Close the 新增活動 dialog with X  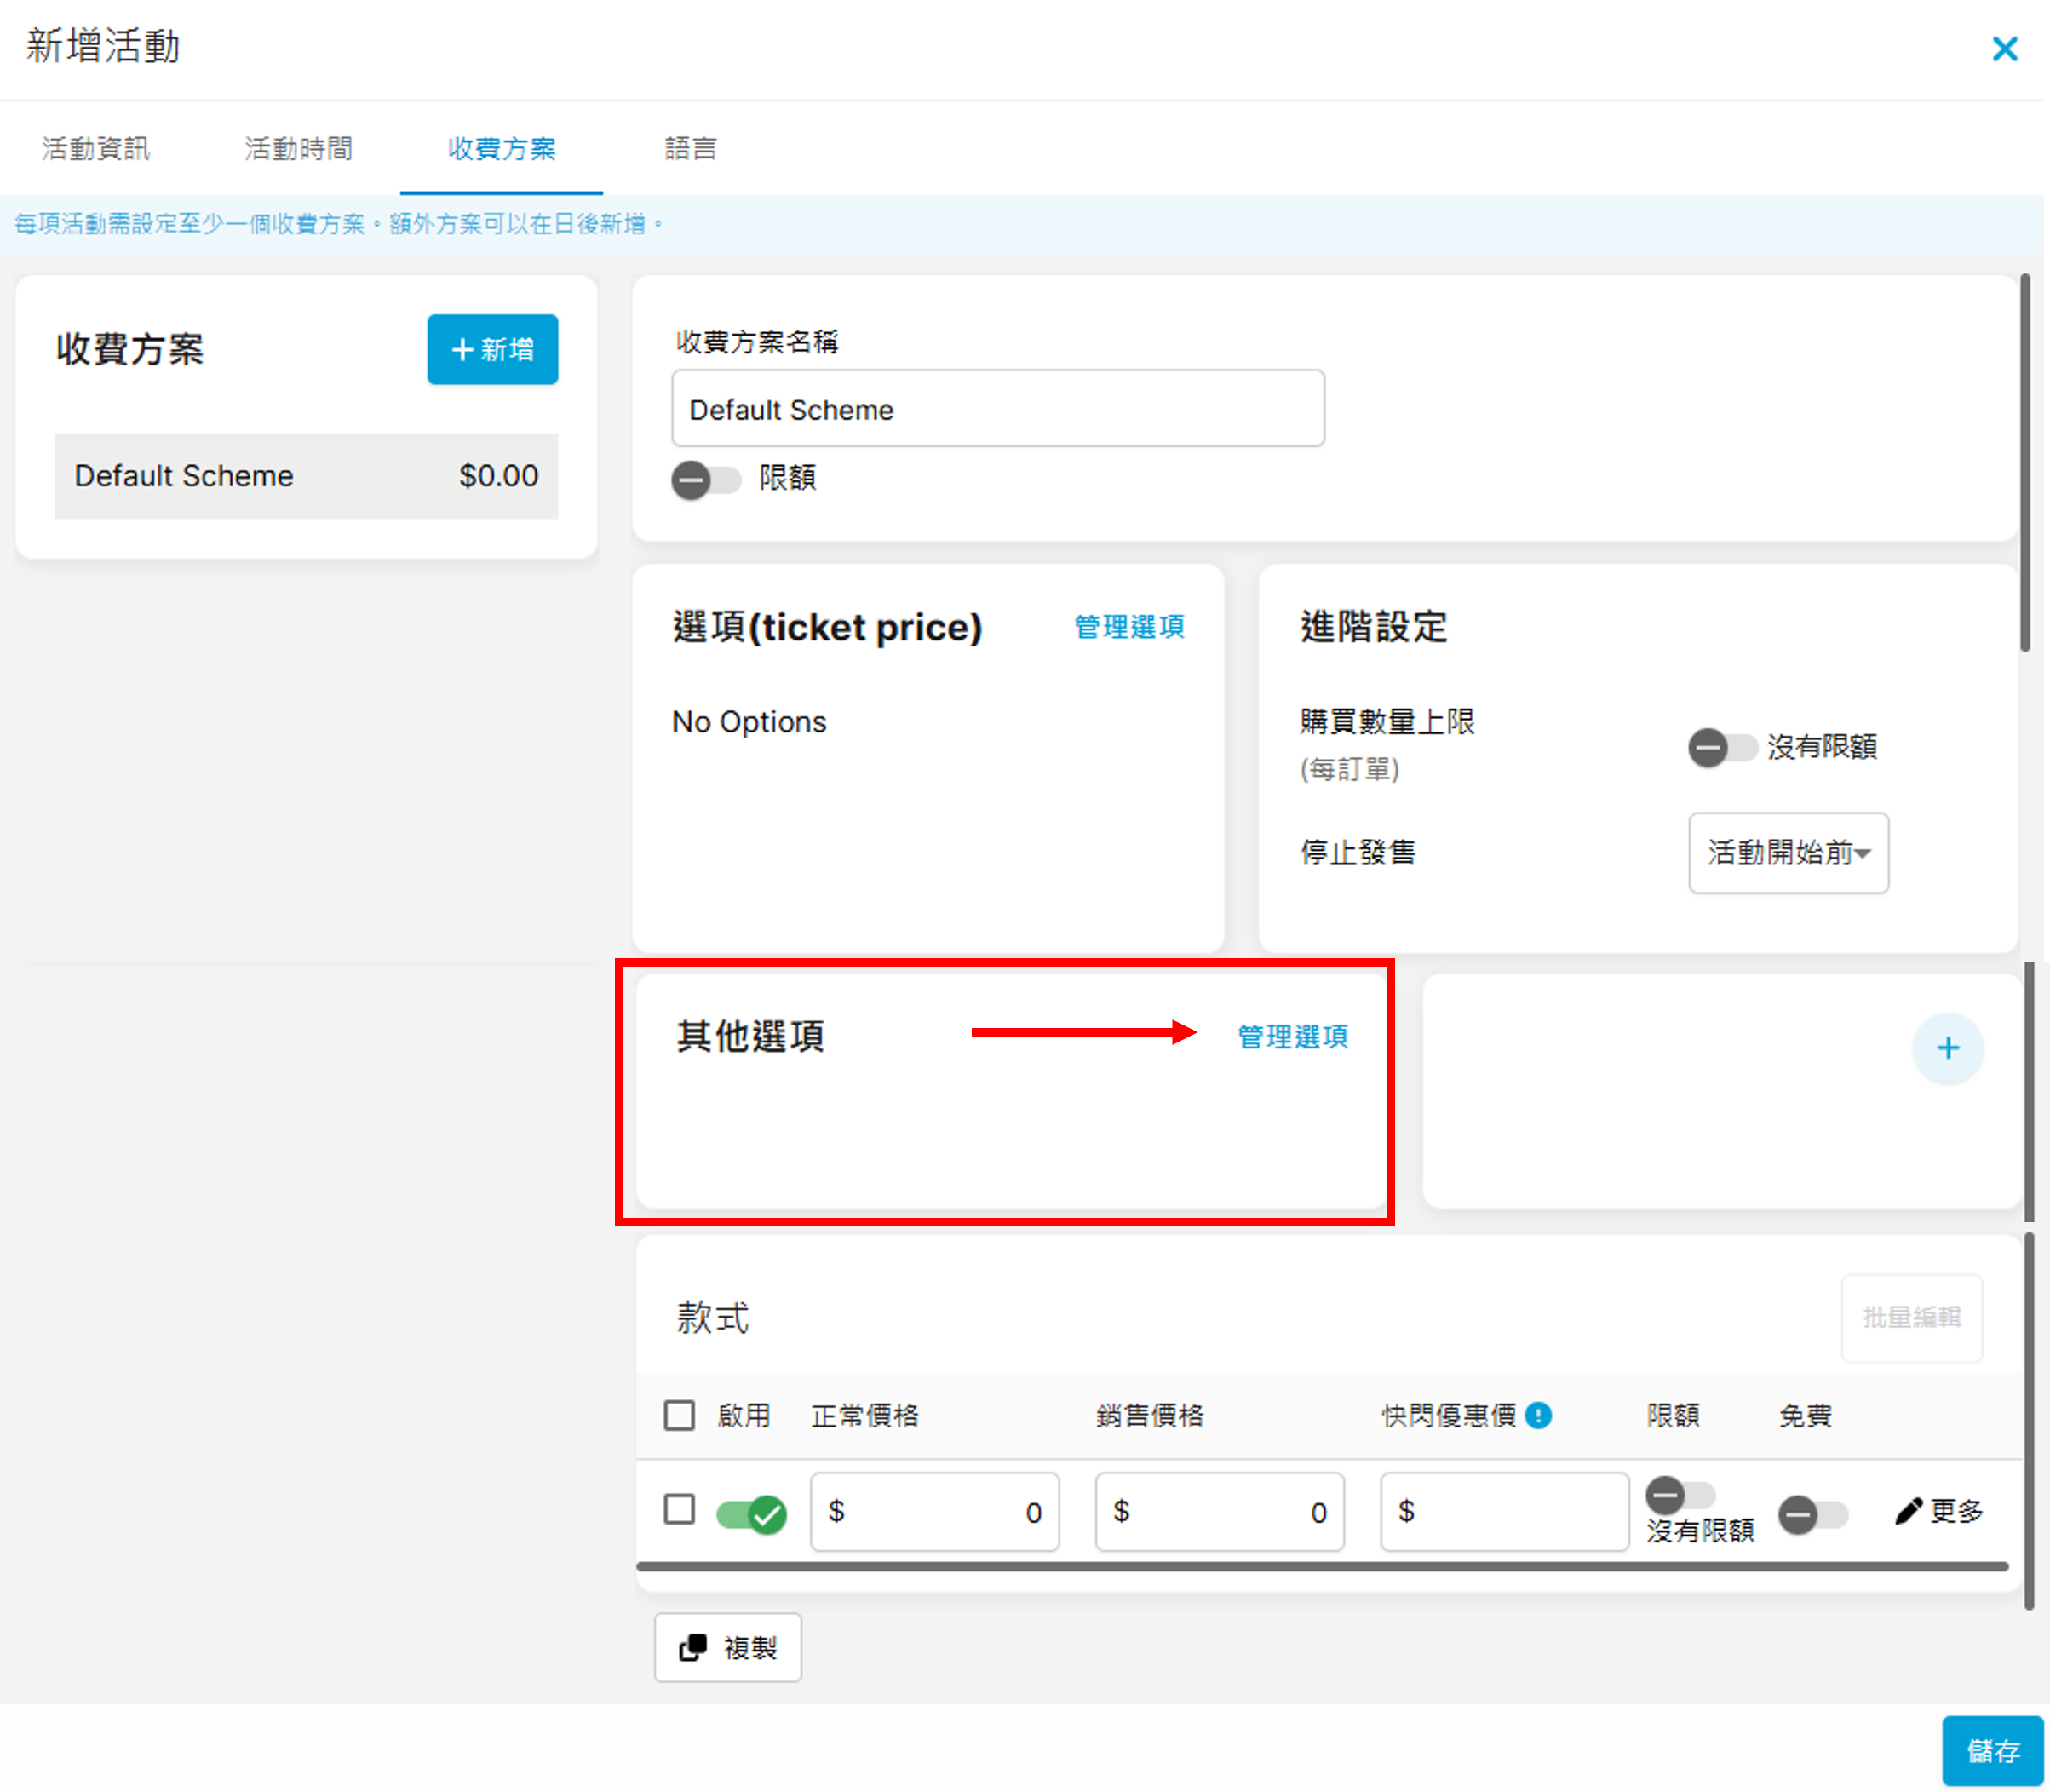coord(2004,49)
